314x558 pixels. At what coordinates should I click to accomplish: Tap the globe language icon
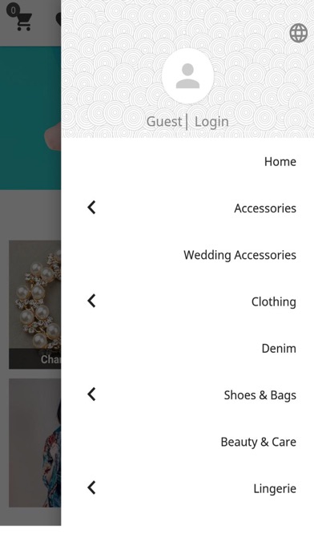click(298, 33)
